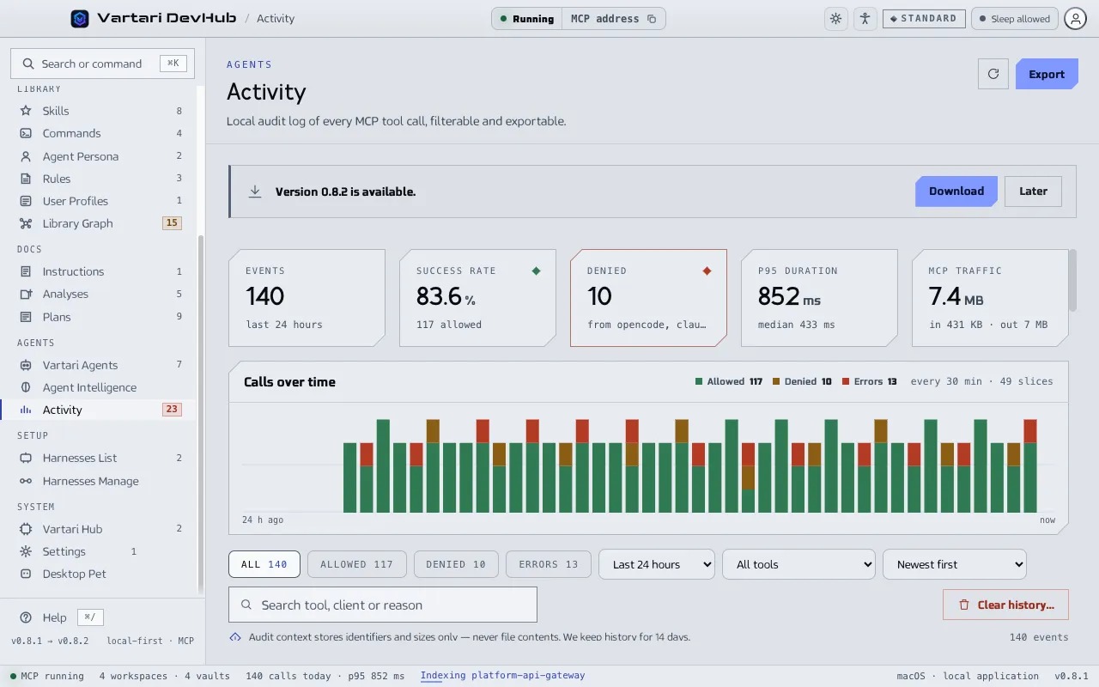Image resolution: width=1099 pixels, height=687 pixels.
Task: Click the Library Graph icon in the sidebar
Action: (26, 223)
